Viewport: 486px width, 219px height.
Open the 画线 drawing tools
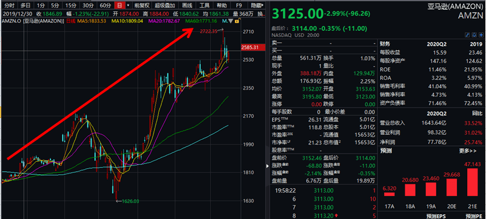187,5
